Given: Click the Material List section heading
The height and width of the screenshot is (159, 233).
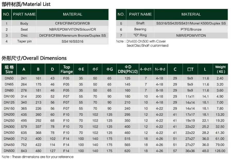Looking at the screenshot, I should (26, 4).
